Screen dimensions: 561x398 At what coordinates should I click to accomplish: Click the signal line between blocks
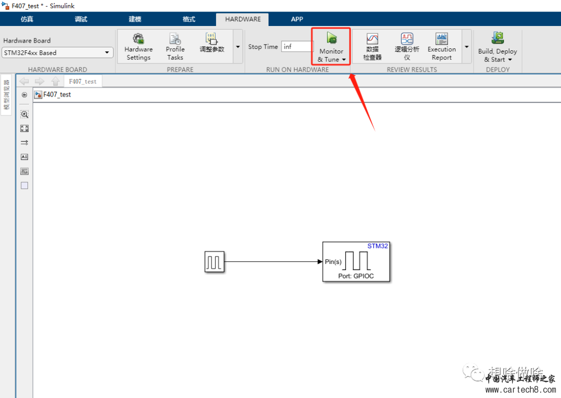click(273, 262)
